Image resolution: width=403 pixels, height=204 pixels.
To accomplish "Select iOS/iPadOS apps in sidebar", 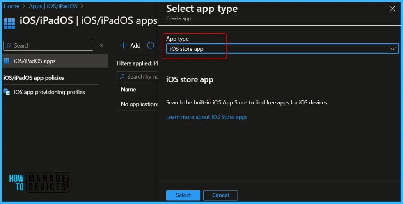I will coord(55,61).
